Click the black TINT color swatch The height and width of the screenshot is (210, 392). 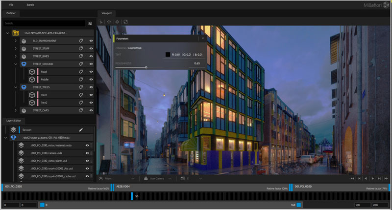[x=167, y=55]
